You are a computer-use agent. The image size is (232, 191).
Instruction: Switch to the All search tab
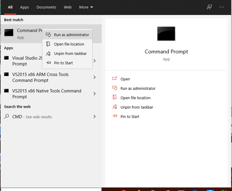coord(10,7)
